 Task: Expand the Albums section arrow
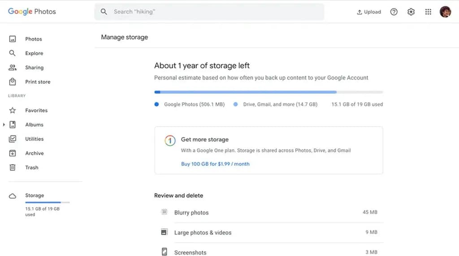[x=4, y=125]
